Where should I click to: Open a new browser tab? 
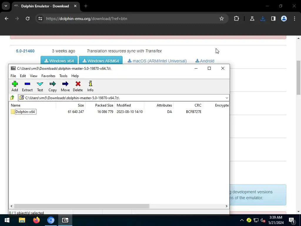[x=86, y=6]
